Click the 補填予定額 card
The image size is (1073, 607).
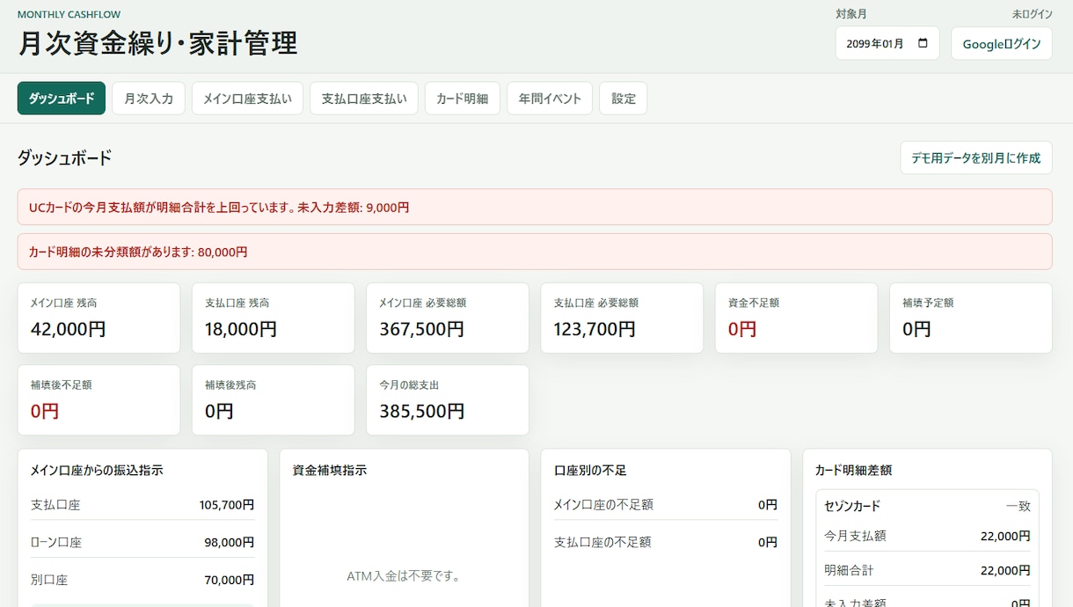(x=971, y=318)
